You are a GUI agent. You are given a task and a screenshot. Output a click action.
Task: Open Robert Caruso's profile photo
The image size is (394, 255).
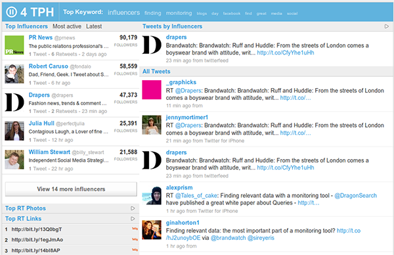pos(14,74)
